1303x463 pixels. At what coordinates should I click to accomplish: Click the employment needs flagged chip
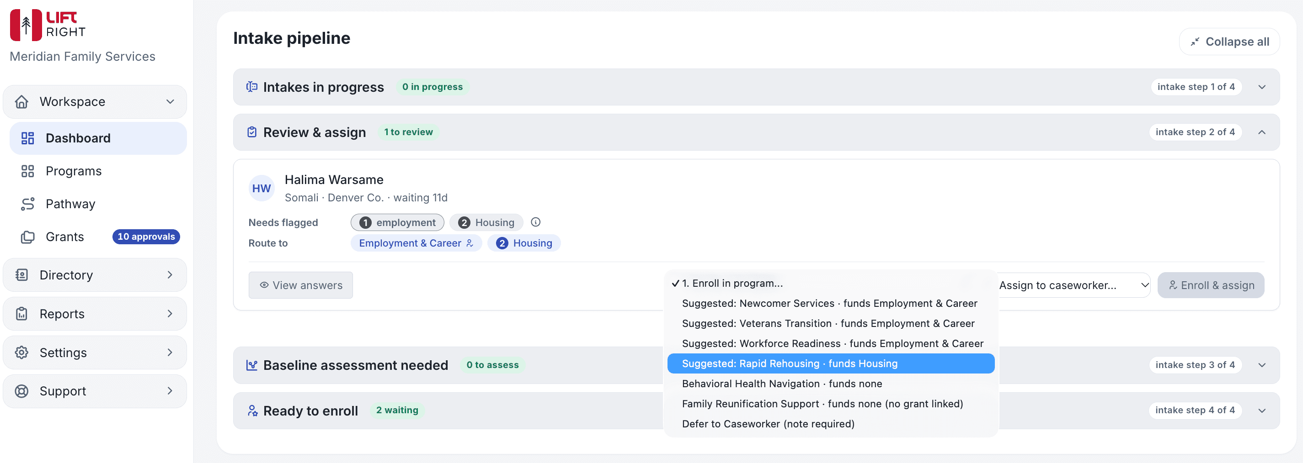click(397, 223)
